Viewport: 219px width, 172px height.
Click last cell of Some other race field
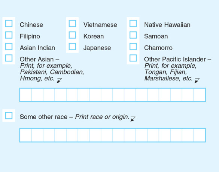[200, 135]
